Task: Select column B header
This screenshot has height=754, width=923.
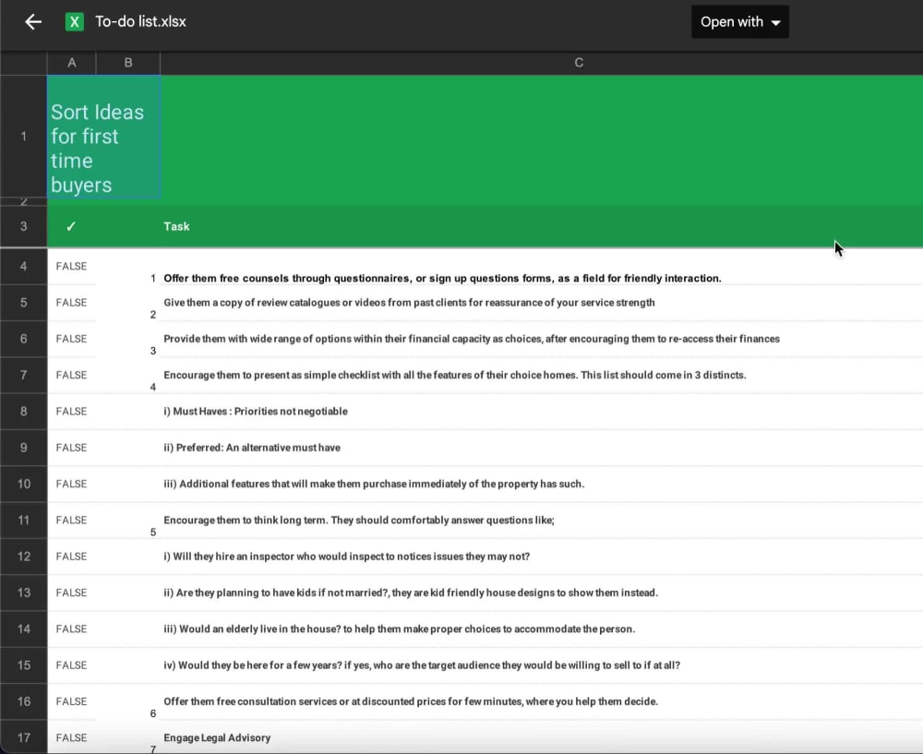Action: coord(127,63)
